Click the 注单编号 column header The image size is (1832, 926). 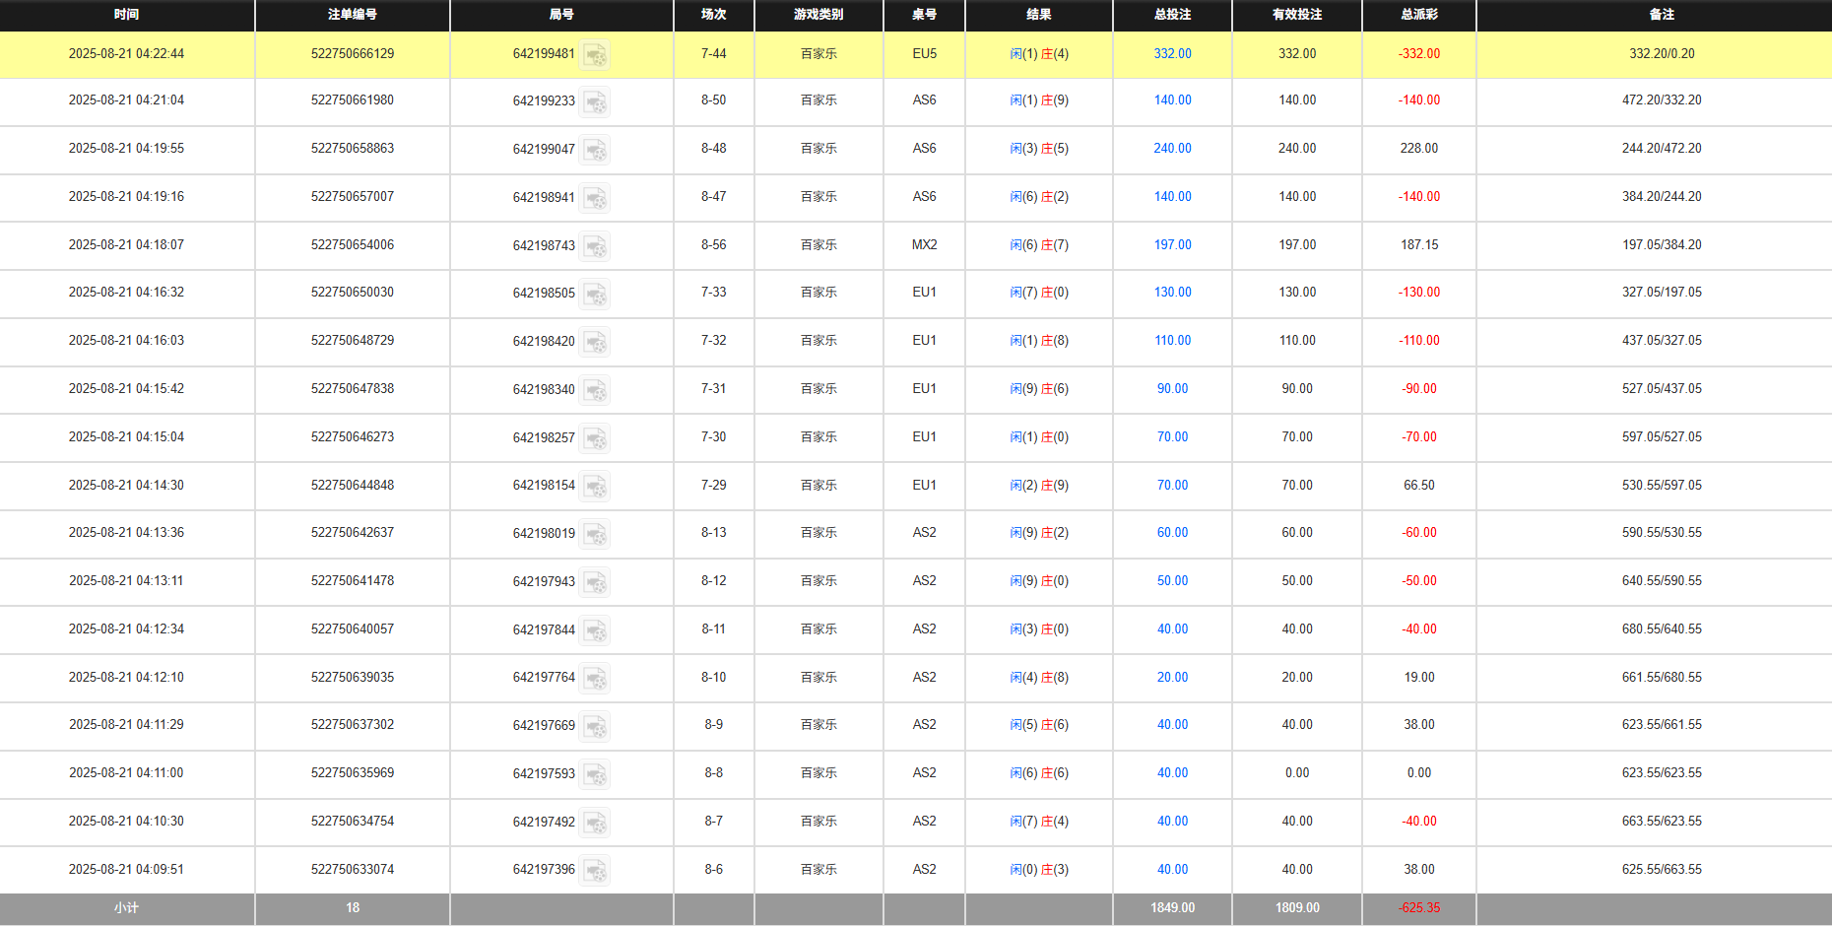tap(352, 15)
